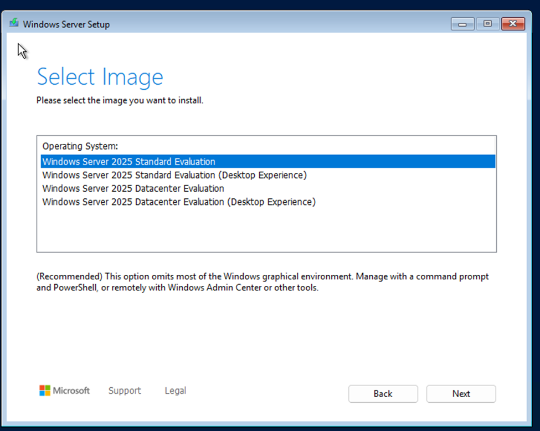Screen dimensions: 540x431
Task: Click the Windows Server Setup title text
Action: (x=66, y=24)
